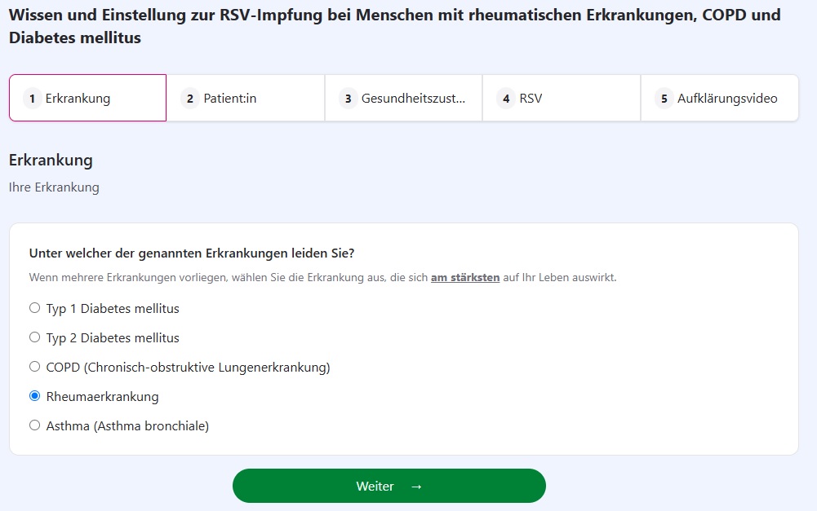
Task: Click step number 2 circle badge
Action: tap(190, 99)
